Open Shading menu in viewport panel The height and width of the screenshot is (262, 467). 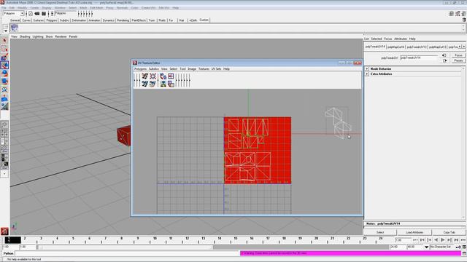coord(25,36)
